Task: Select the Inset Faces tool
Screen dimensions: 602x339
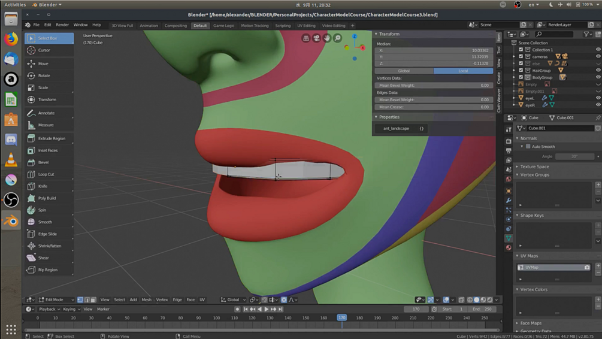Action: click(49, 150)
